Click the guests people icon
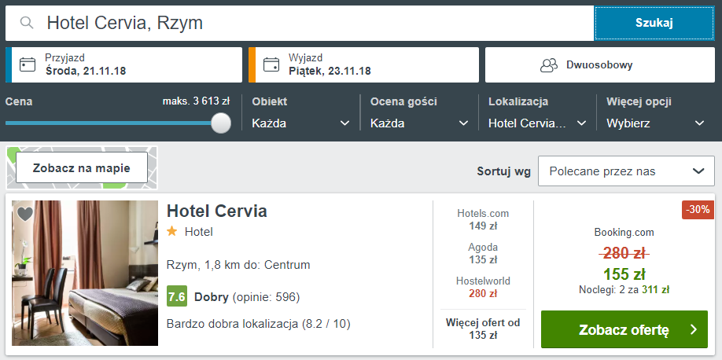 point(549,65)
